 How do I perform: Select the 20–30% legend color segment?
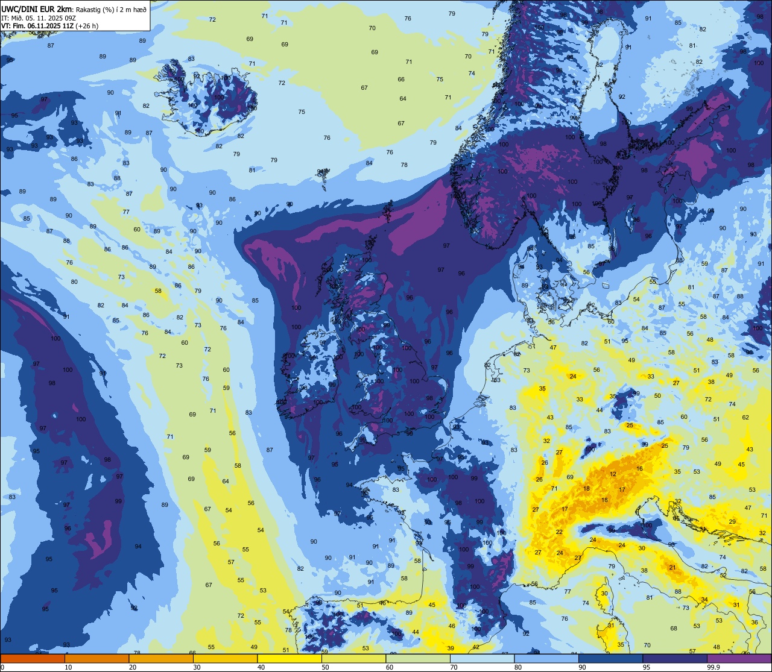[x=160, y=658]
